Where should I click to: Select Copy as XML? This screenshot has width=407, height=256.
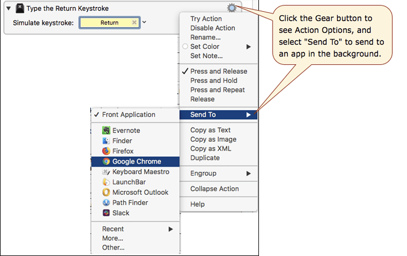click(x=218, y=148)
